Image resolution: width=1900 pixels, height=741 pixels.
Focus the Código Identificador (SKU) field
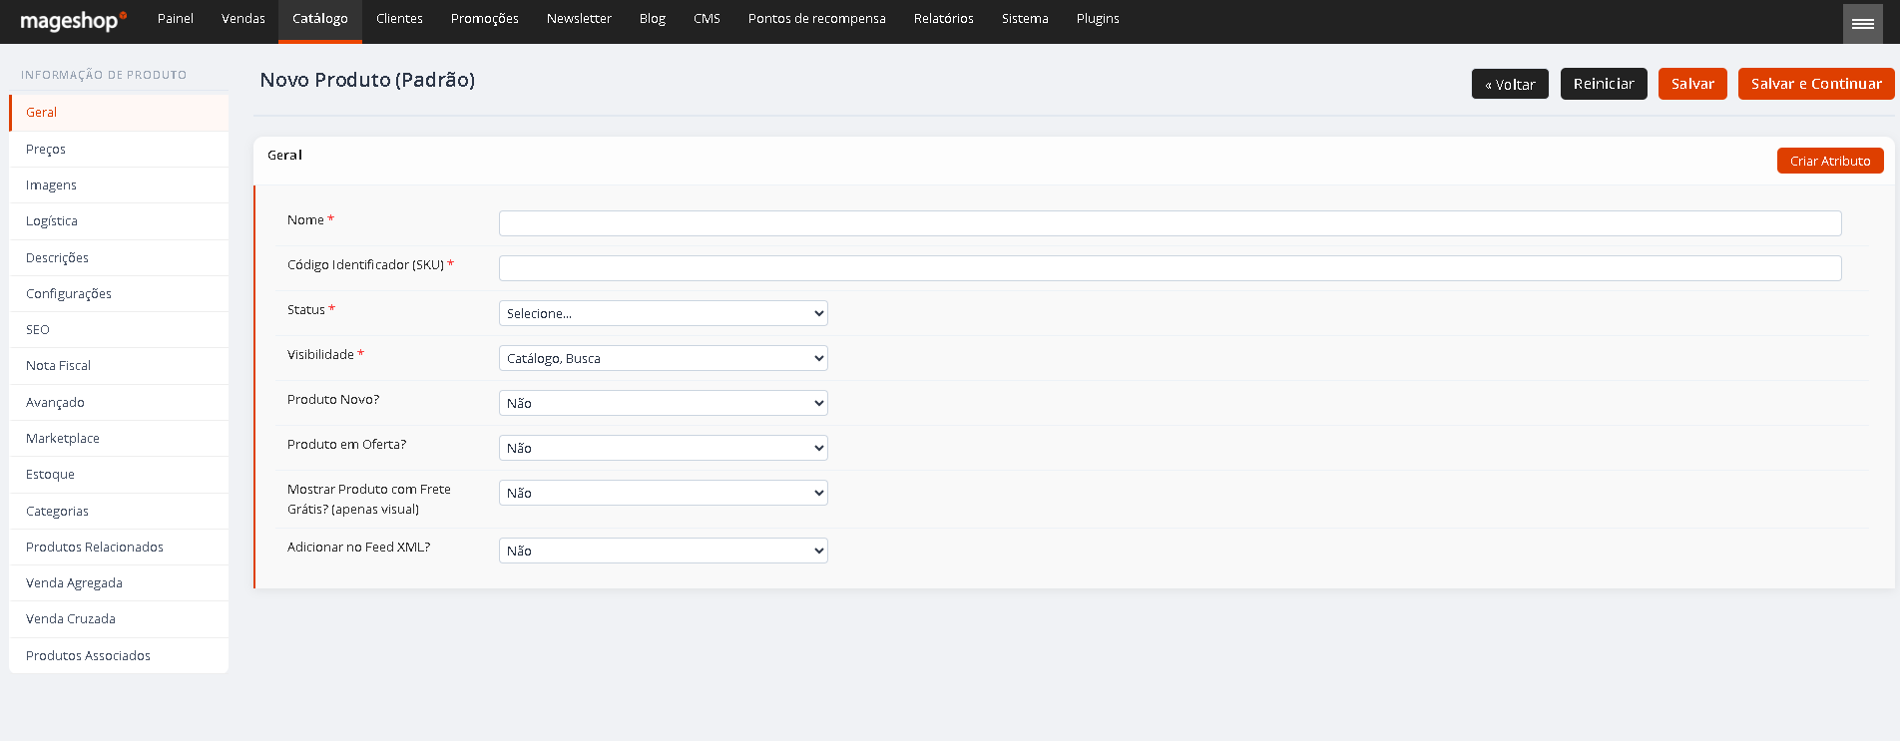pyautogui.click(x=1170, y=268)
